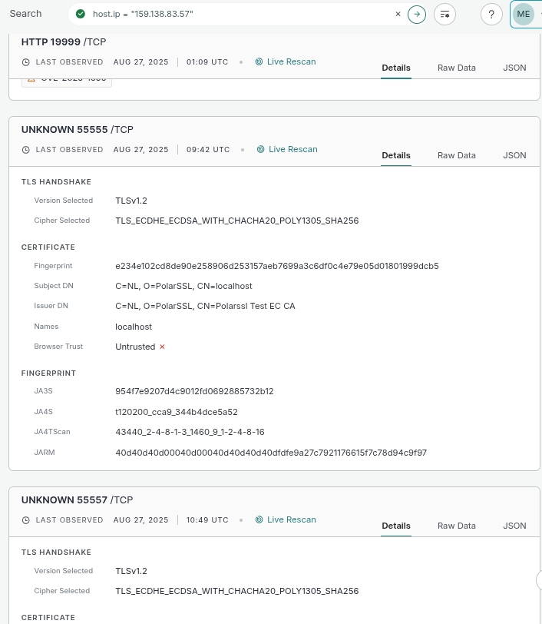The height and width of the screenshot is (624, 542).
Task: Switch to Raw Data tab for port 55555
Action: click(456, 155)
